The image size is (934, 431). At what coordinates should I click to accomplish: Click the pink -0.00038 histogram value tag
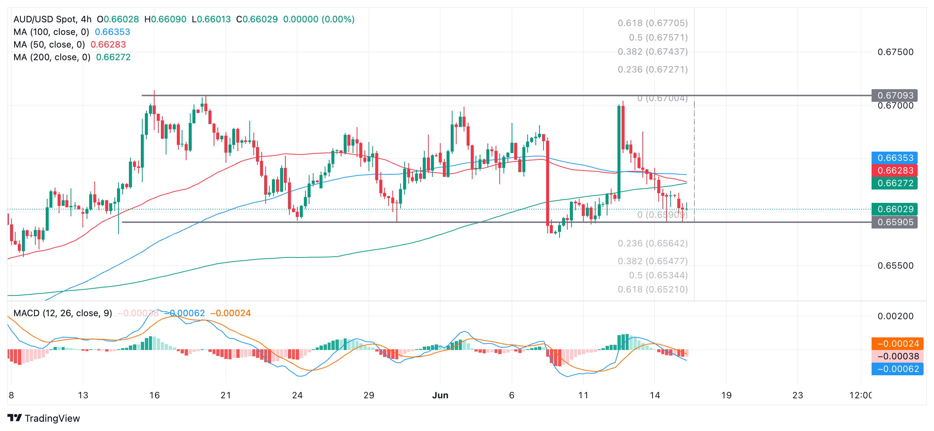(898, 356)
